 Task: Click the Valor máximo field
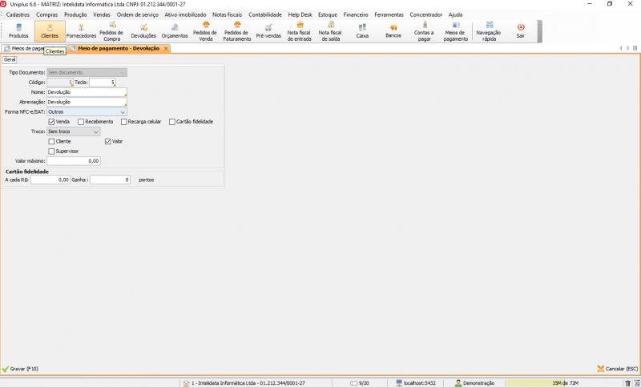74,161
